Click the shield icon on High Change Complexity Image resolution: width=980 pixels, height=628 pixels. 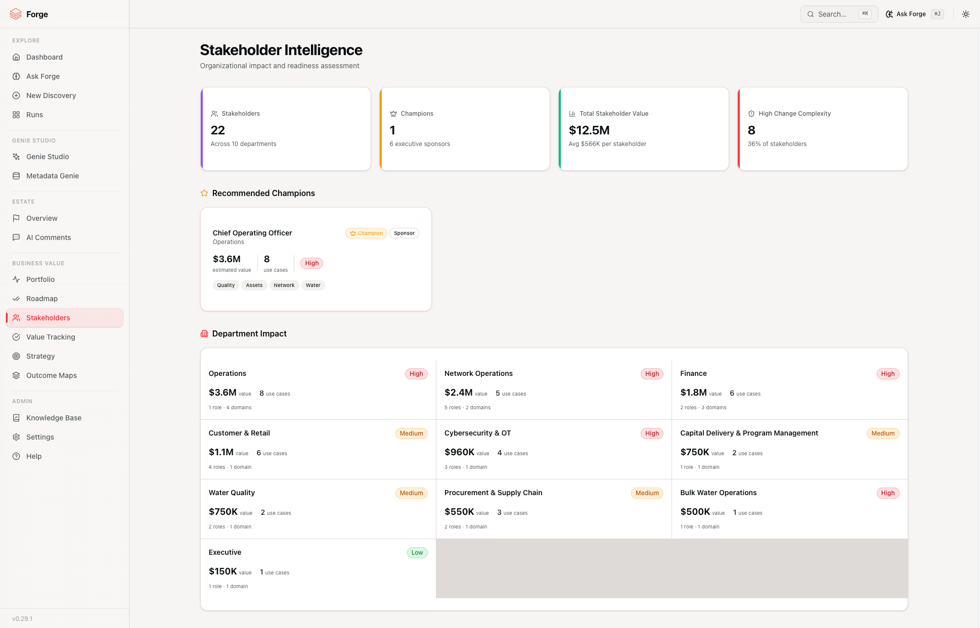[751, 114]
